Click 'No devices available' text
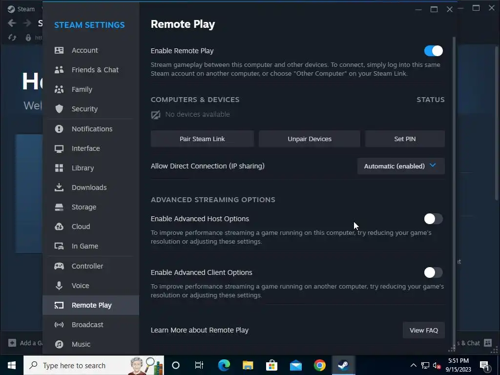Image resolution: width=500 pixels, height=375 pixels. pyautogui.click(x=197, y=114)
